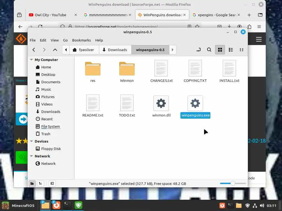Open the Go menu
Screen dimensions: 282x211
pos(65,40)
